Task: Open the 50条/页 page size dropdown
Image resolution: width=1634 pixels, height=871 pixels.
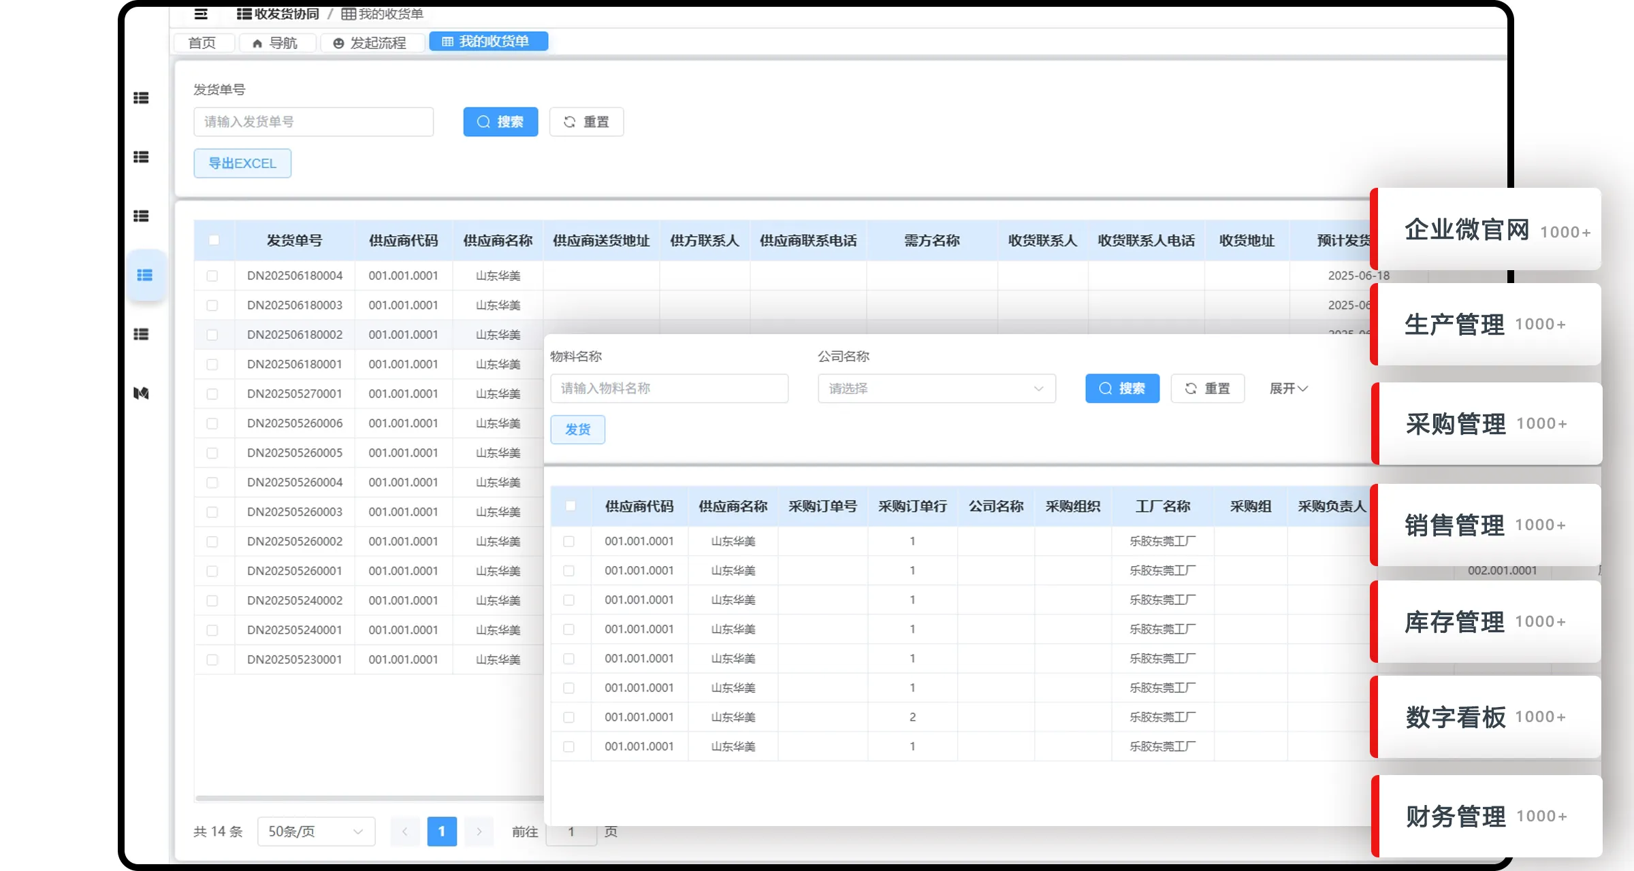Action: tap(316, 831)
